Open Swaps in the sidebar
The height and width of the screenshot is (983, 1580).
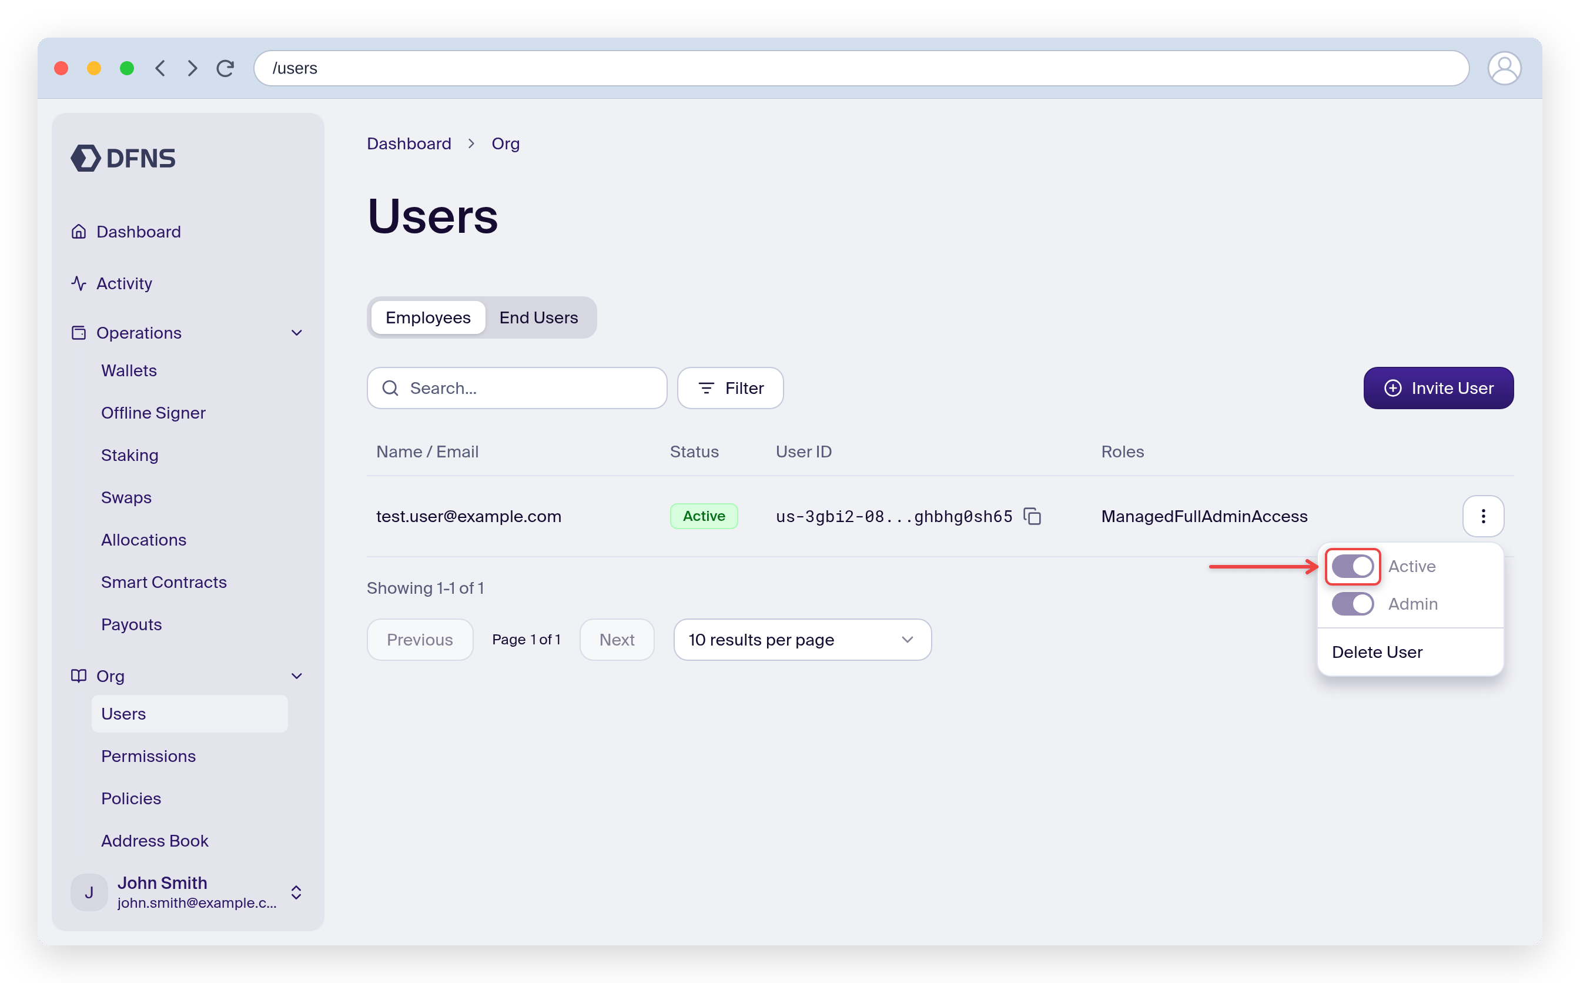pos(126,497)
